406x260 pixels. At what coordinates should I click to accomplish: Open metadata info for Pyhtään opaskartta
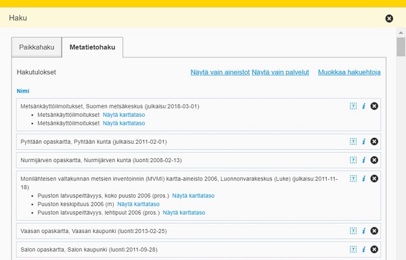pyautogui.click(x=364, y=141)
